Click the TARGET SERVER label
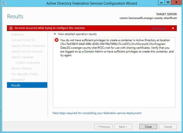183x133 pixels. coord(166,14)
